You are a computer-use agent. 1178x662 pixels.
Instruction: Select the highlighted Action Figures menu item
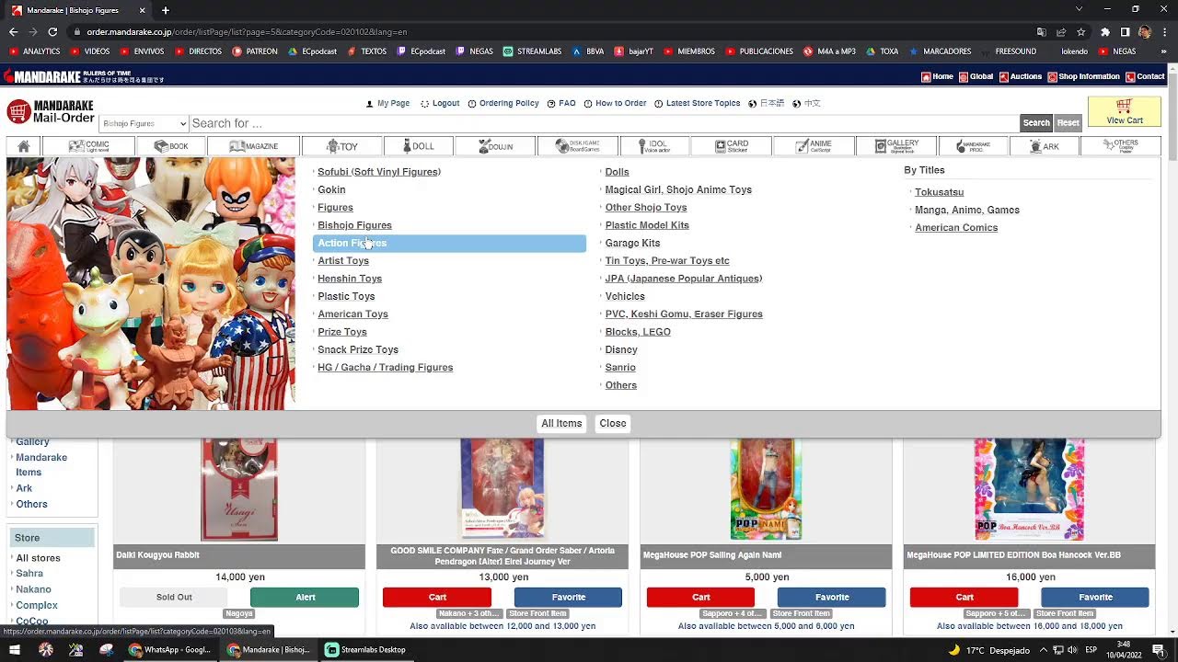[449, 243]
